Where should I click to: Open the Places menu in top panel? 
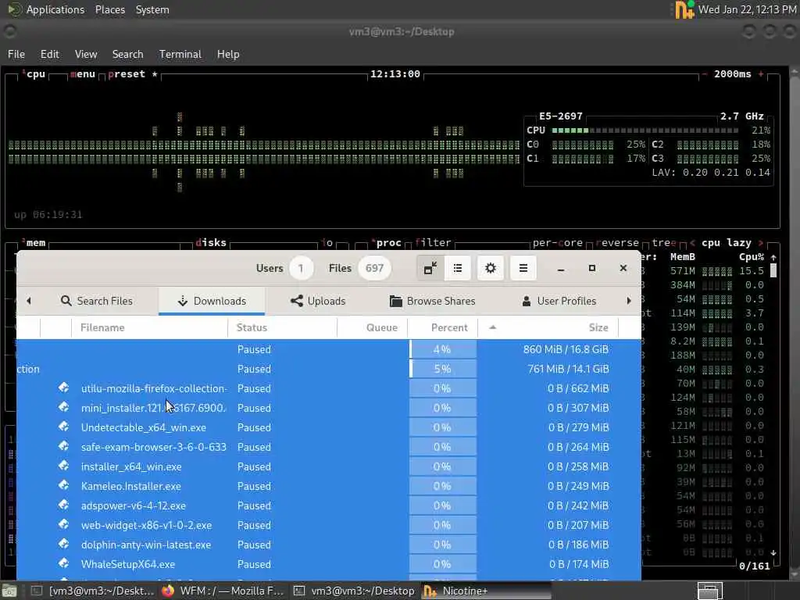tap(109, 9)
